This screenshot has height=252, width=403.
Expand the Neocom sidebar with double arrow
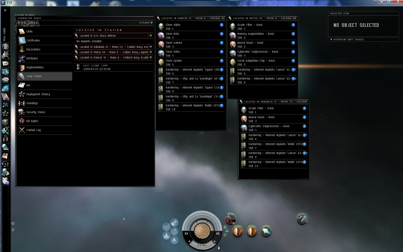click(5, 10)
